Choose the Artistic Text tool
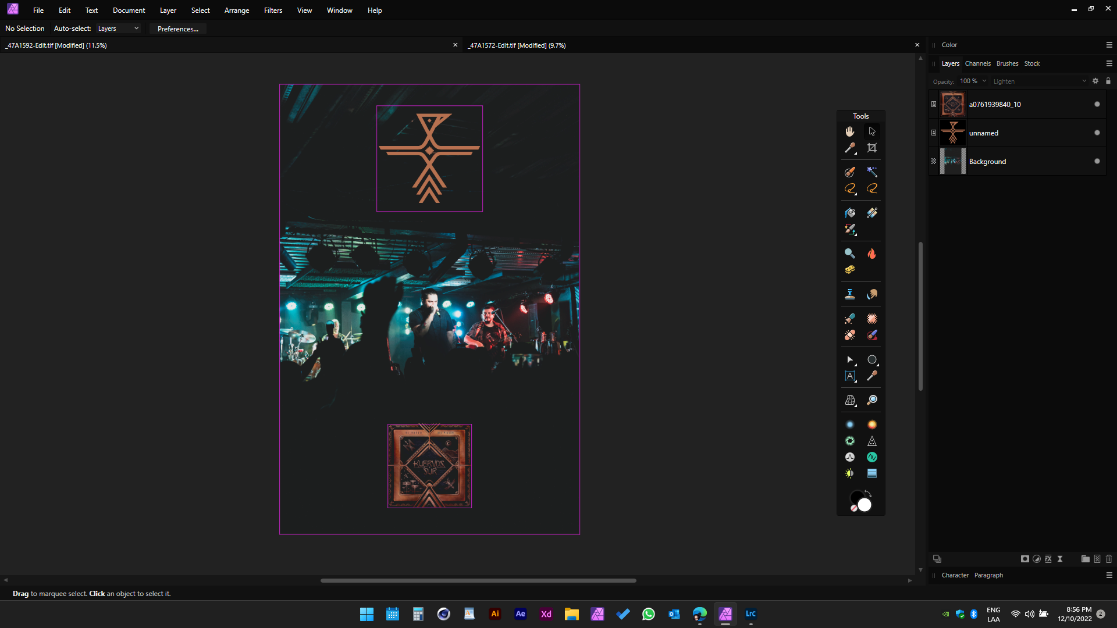 coord(850,376)
